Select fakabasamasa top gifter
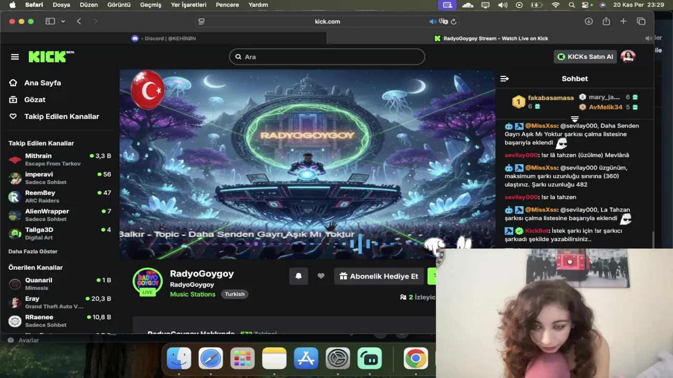 (x=550, y=98)
